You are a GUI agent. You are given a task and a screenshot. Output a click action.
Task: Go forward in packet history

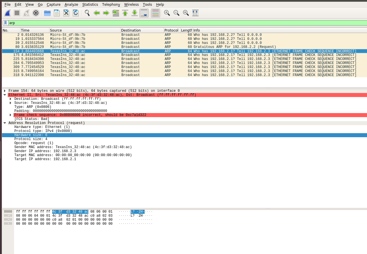(106, 13)
